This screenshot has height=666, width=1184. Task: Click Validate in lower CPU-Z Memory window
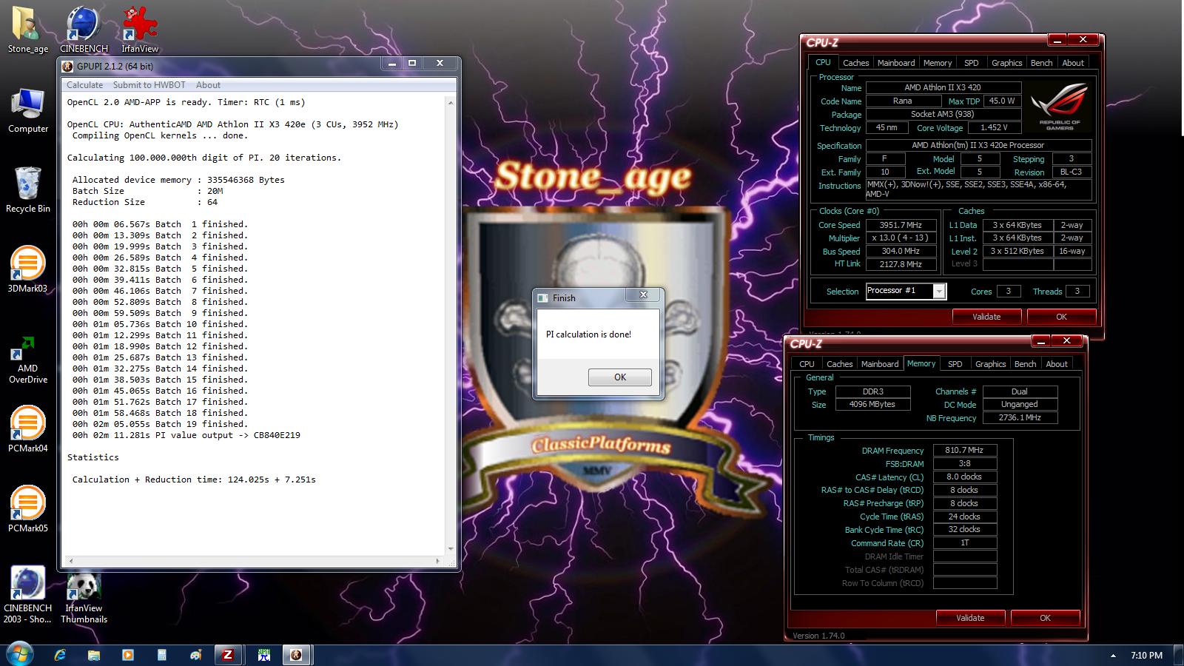(x=970, y=618)
